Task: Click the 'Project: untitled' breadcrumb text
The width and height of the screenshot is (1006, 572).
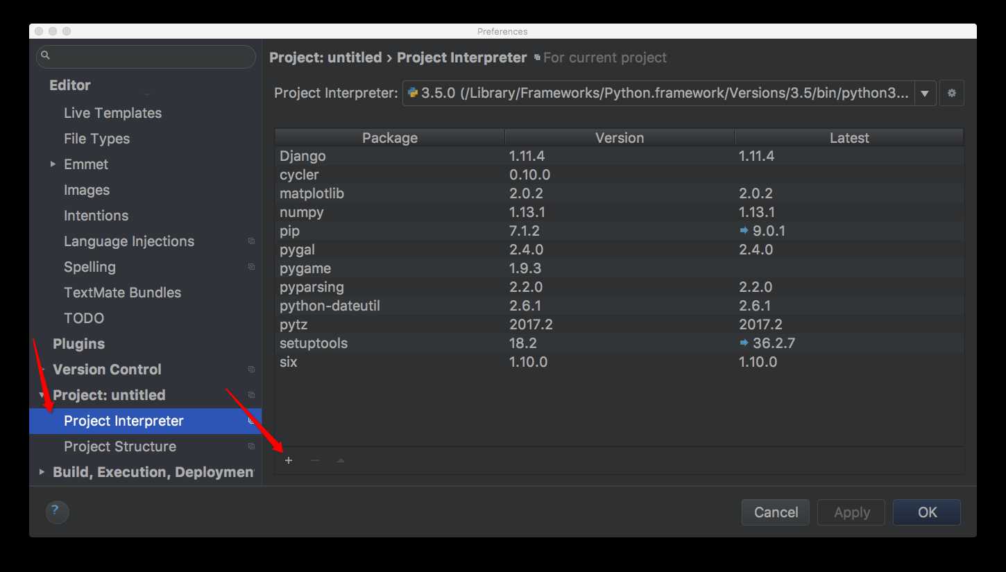Action: 325,58
